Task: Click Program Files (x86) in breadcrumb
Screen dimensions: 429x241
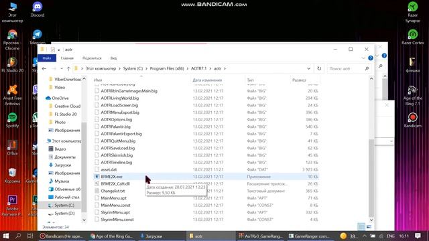Action: [x=167, y=68]
